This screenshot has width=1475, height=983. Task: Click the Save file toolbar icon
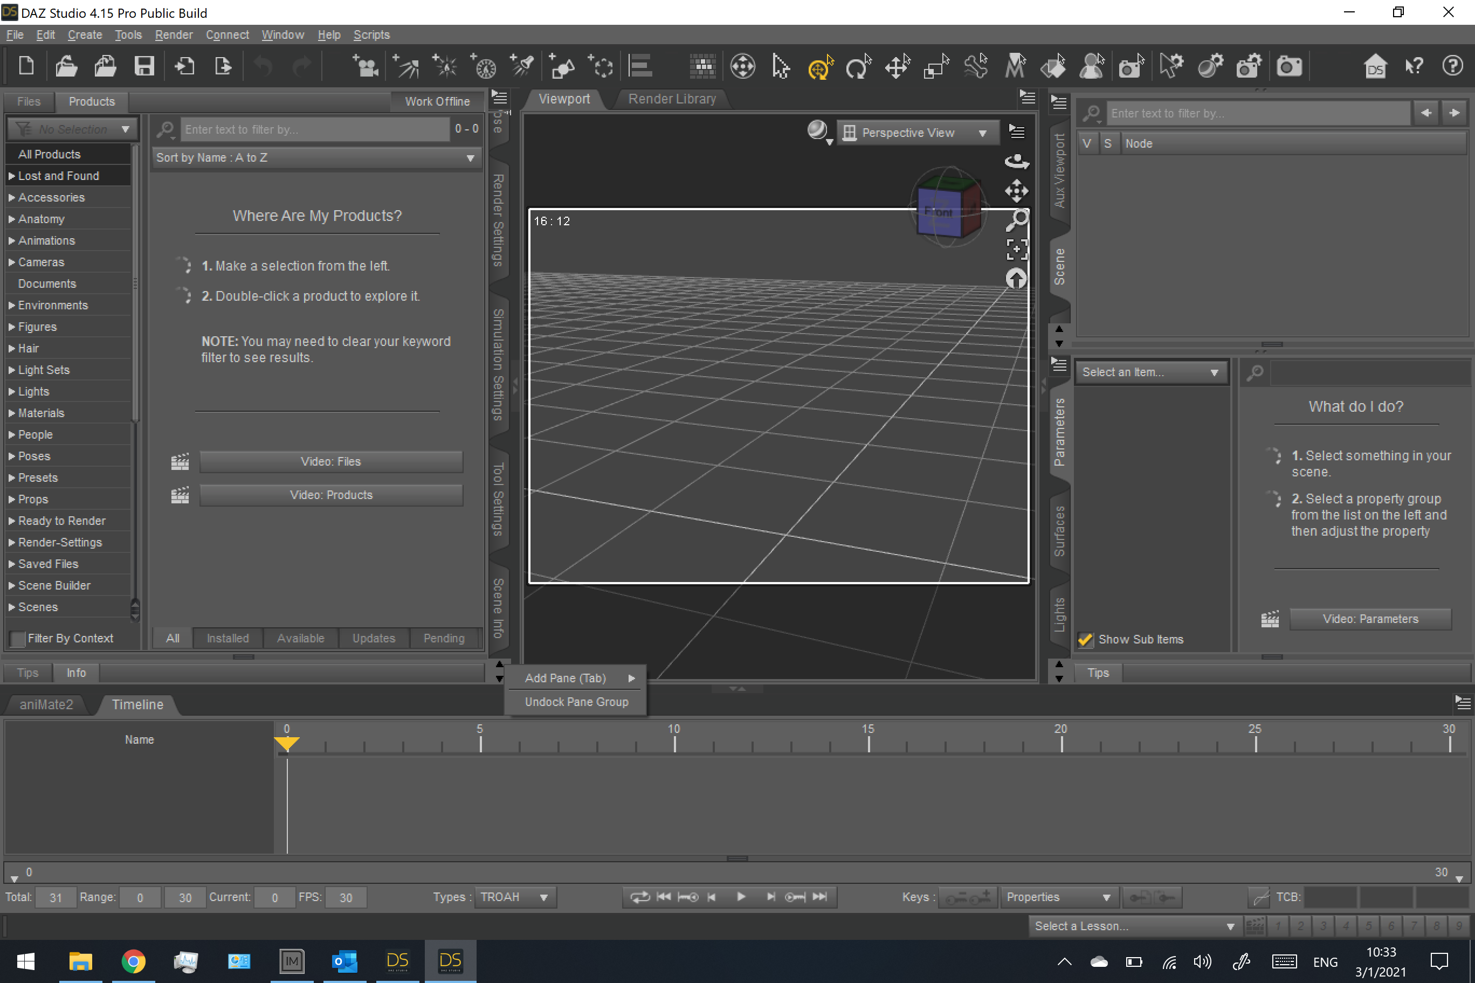tap(144, 66)
